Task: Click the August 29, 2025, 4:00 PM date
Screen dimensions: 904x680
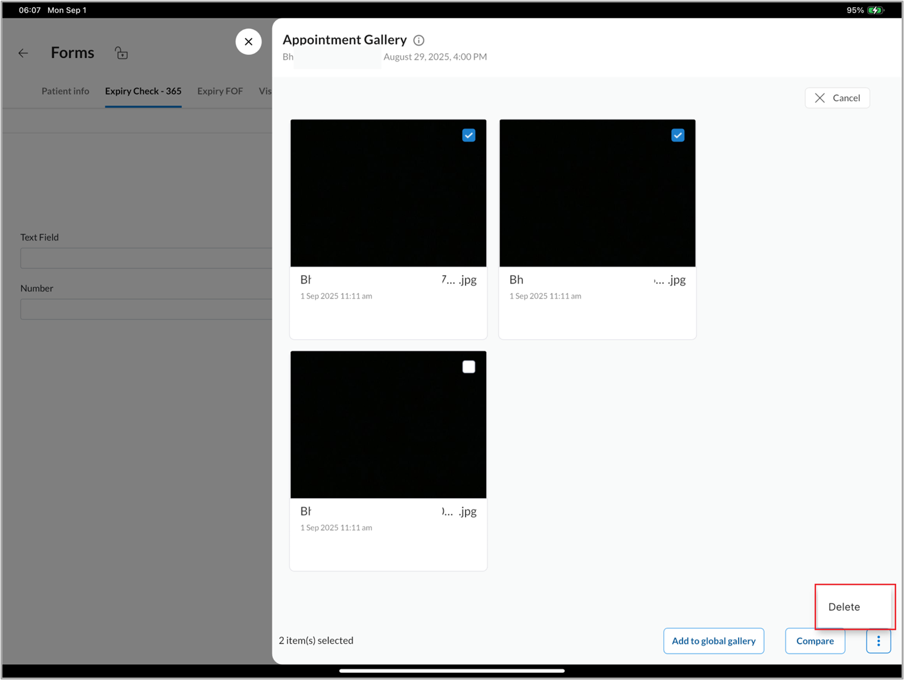Action: pos(435,57)
